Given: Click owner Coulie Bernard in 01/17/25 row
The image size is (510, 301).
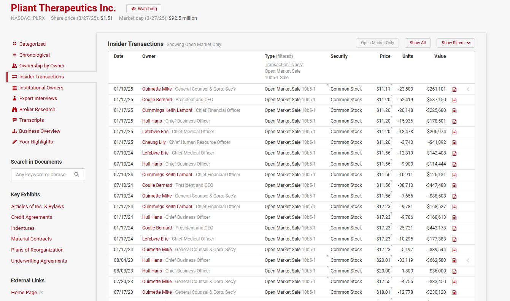Looking at the screenshot, I should coord(157,100).
